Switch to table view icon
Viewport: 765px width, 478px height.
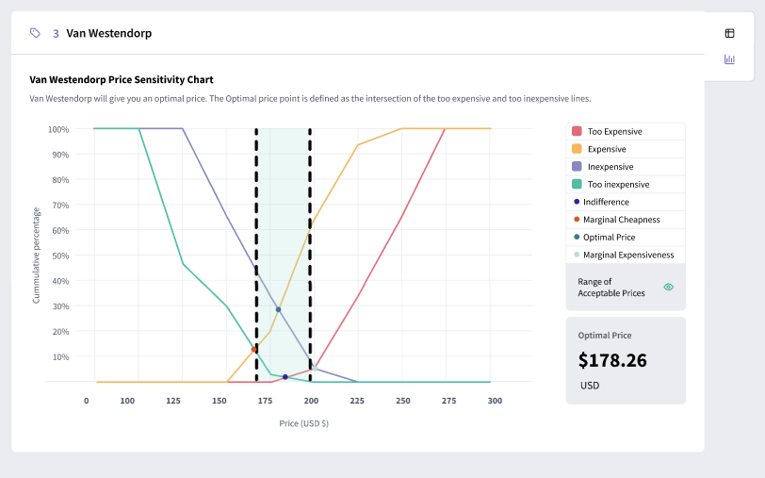729,33
